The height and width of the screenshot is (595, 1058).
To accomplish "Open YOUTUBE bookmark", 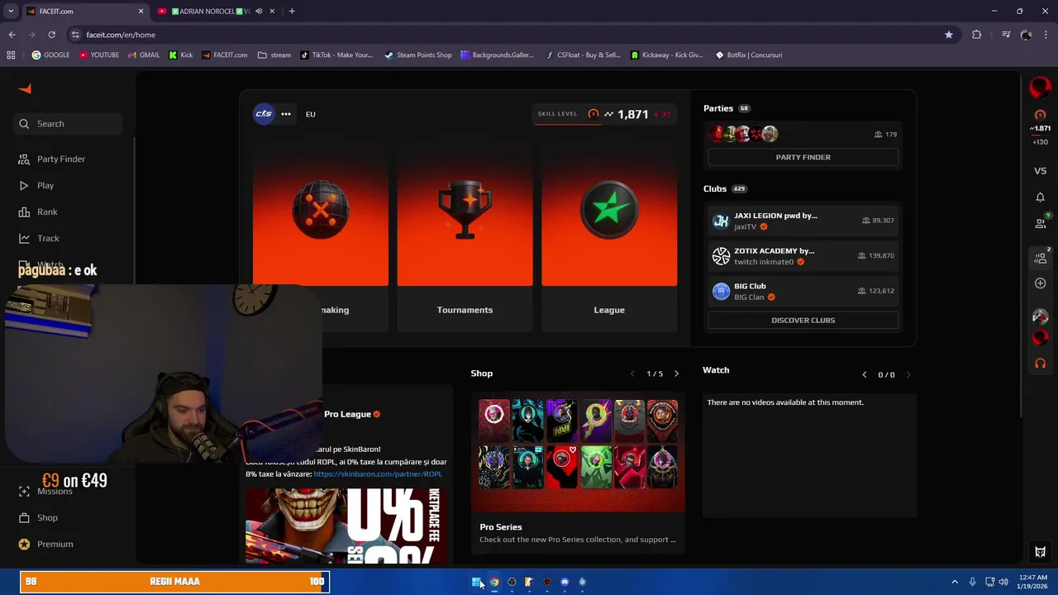I will [99, 55].
